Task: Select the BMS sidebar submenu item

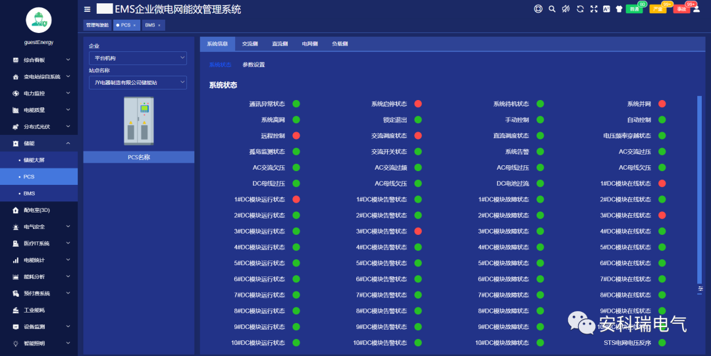Action: point(39,193)
